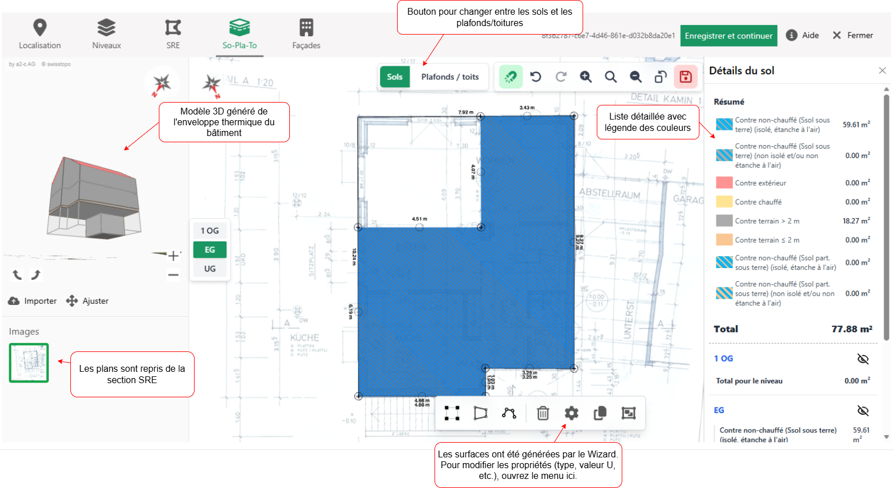
Task: Reset zoom with the magnifier icon
Action: (610, 77)
